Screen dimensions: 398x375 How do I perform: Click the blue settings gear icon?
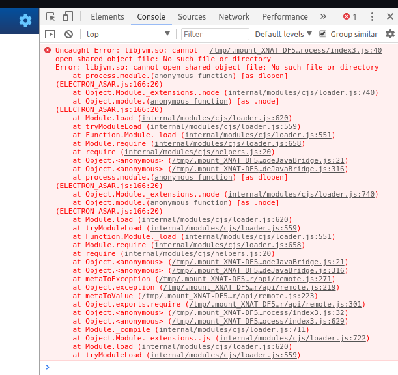(25, 21)
